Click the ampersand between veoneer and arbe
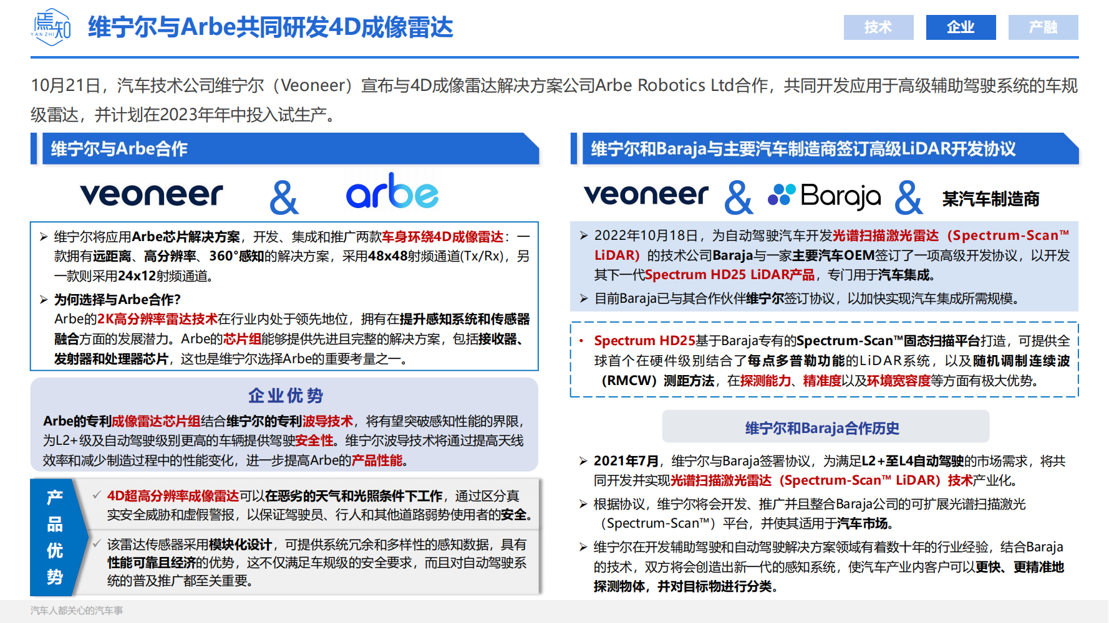This screenshot has height=623, width=1109. [x=284, y=197]
